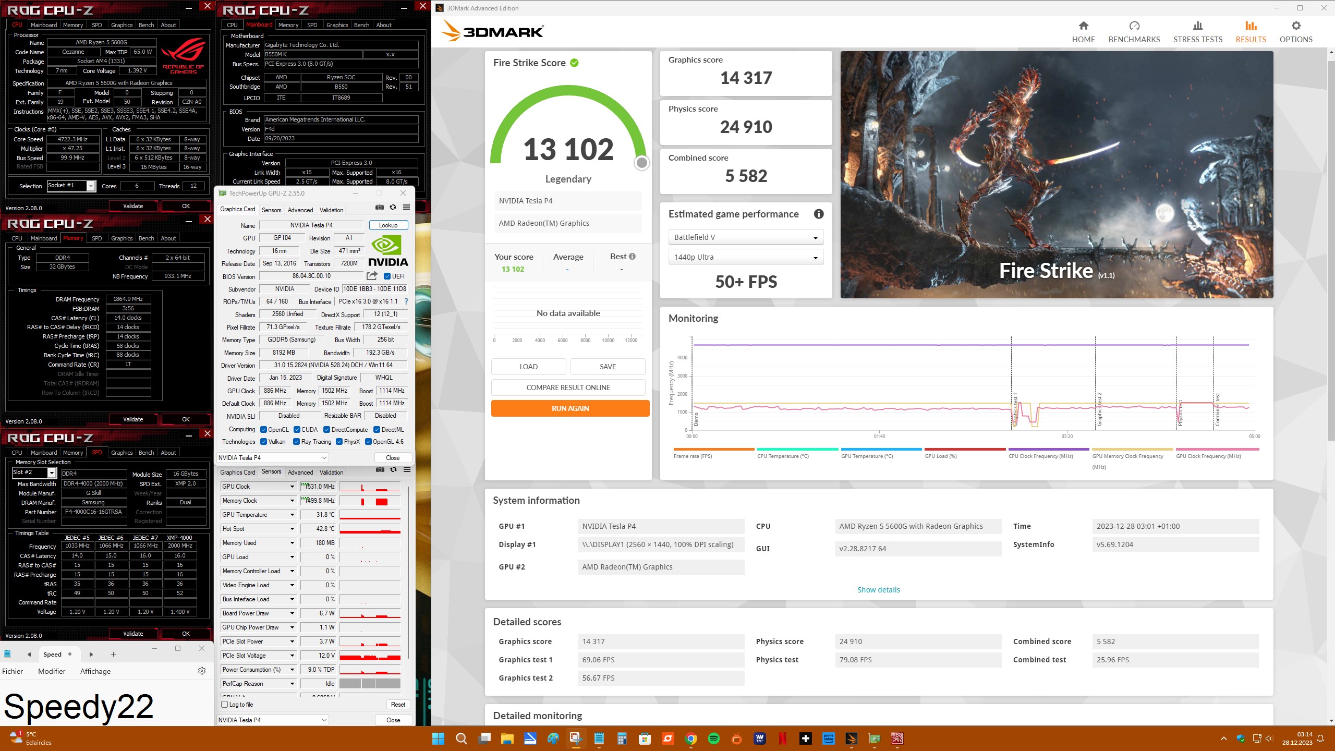Launch Google Chrome from taskbar

(x=691, y=738)
